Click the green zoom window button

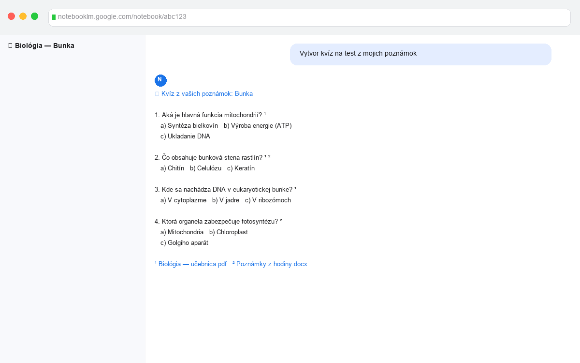click(34, 16)
